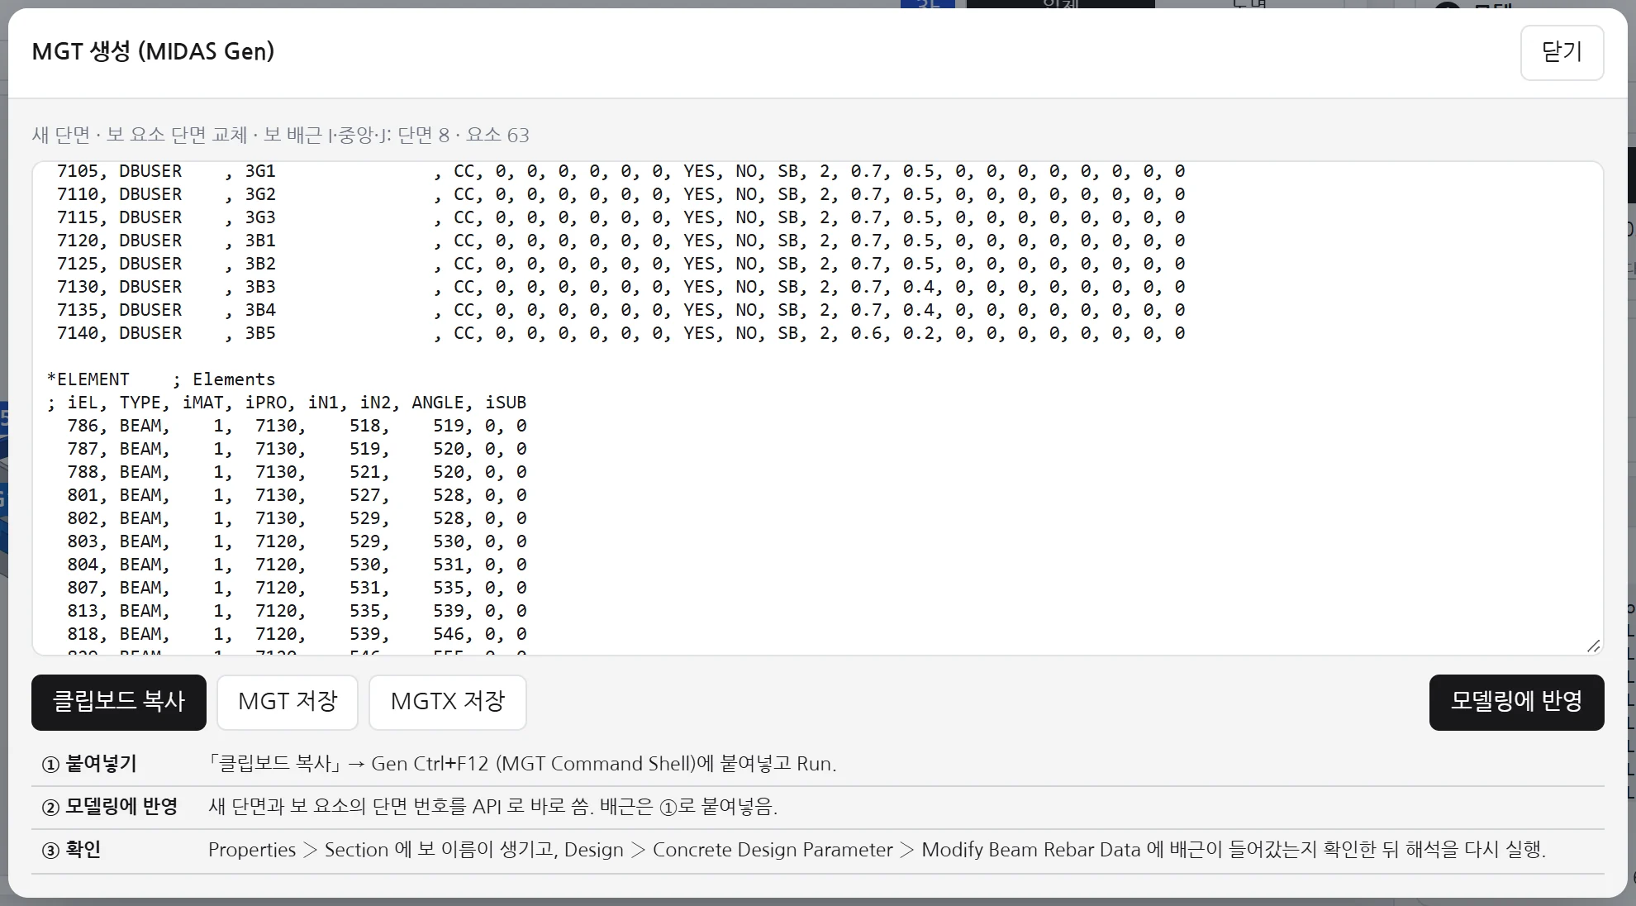Click the element 788 BEAM row
The image size is (1636, 906).
point(297,472)
